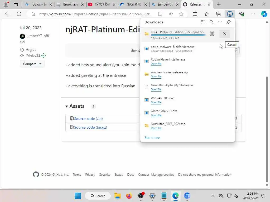
Task: Click the address bar URL
Action: (95, 14)
